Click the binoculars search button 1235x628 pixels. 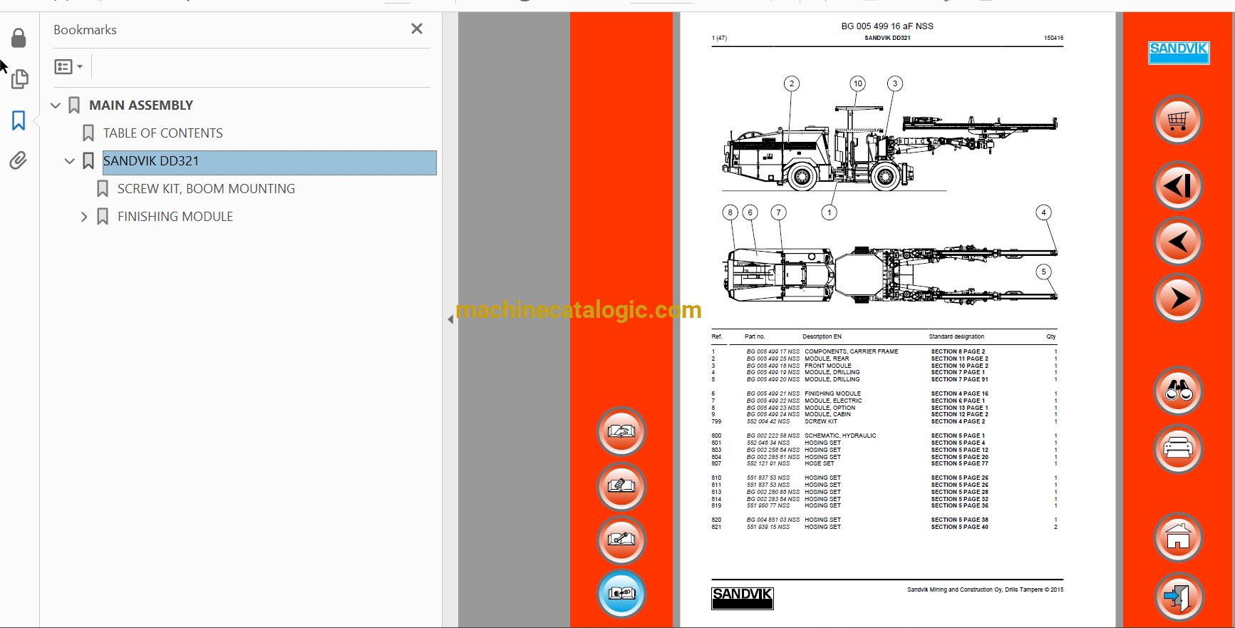1178,391
